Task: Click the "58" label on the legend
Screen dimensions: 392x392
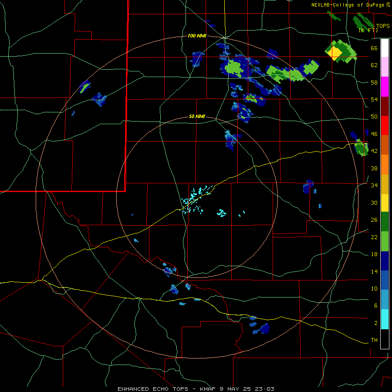Action: coord(374,82)
